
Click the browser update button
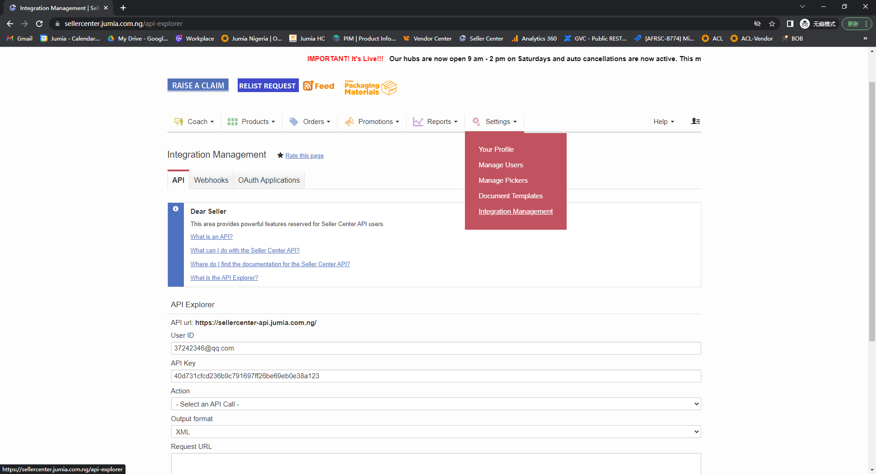pyautogui.click(x=857, y=24)
